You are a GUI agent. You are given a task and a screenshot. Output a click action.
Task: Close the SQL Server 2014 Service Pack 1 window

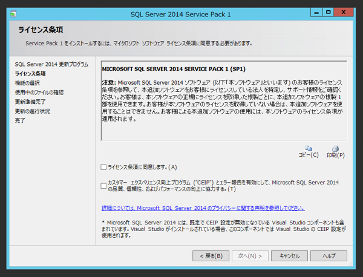tap(344, 12)
